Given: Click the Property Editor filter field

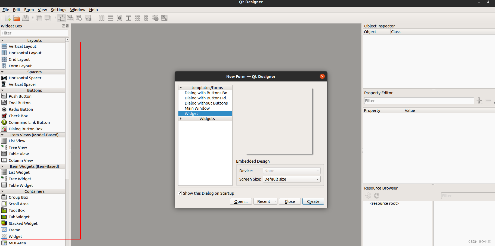Looking at the screenshot, I should [419, 101].
